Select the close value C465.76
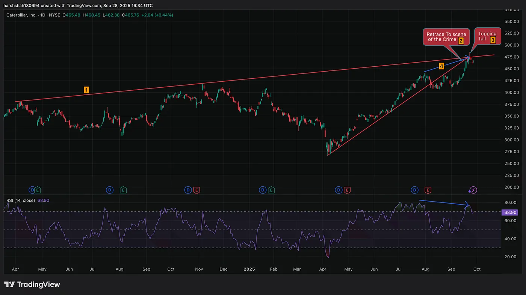This screenshot has height=295, width=526. point(130,15)
